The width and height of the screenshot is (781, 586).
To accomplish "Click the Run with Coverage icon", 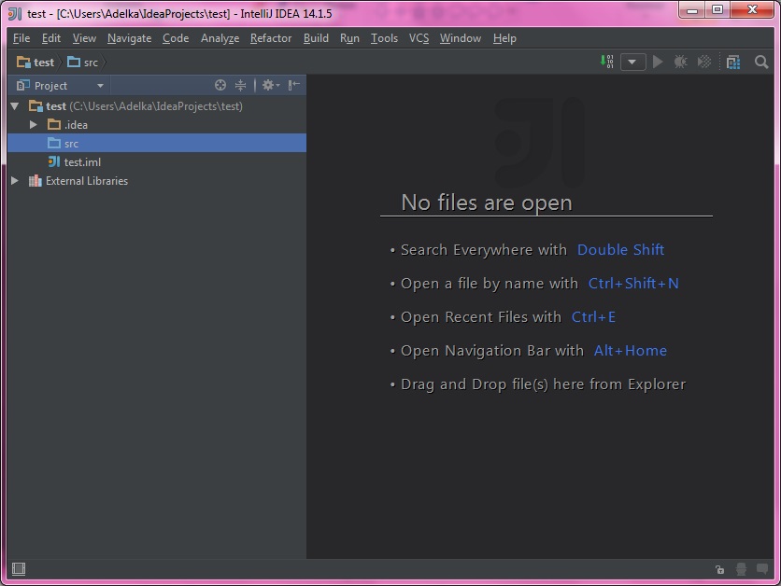I will point(703,62).
